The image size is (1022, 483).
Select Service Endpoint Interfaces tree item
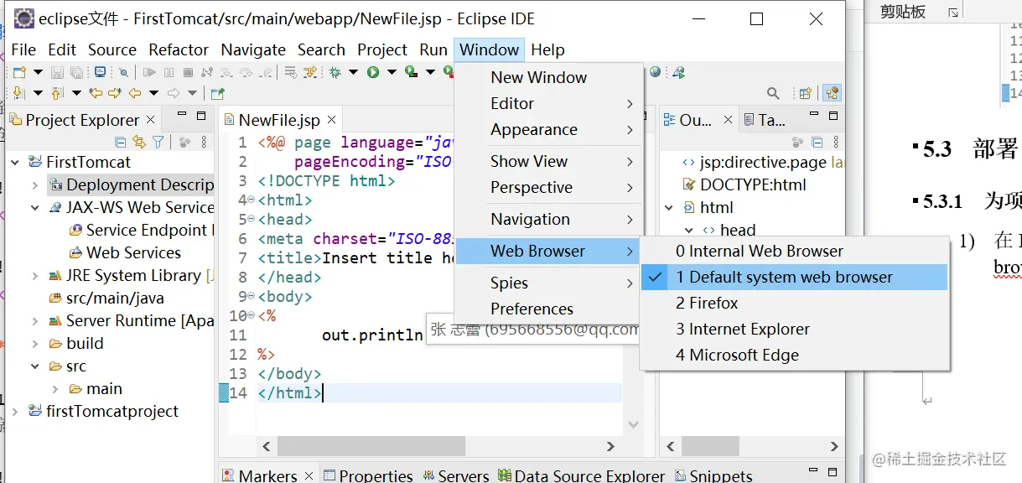pyautogui.click(x=141, y=230)
